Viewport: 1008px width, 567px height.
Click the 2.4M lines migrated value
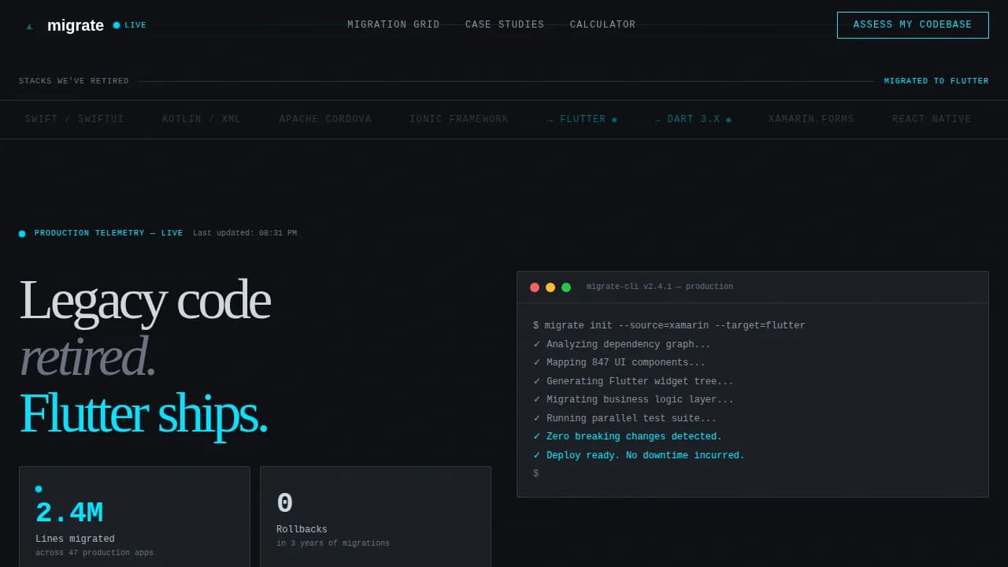coord(69,513)
